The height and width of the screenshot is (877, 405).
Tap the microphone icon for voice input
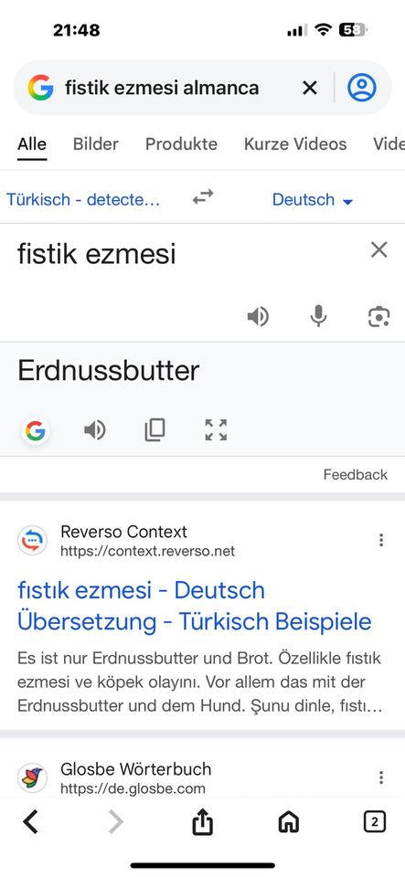[x=318, y=317]
